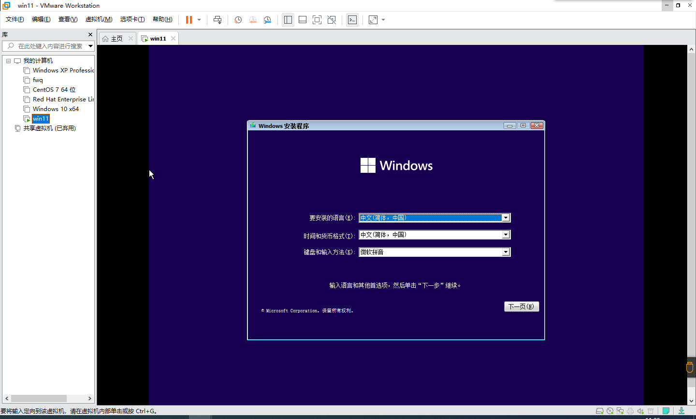Open the 虚拟机 menu
This screenshot has height=419, width=696.
(99, 19)
